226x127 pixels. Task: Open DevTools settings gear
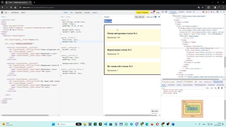(x=218, y=12)
